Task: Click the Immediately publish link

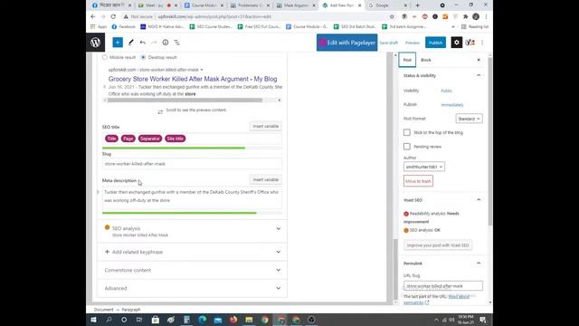Action: point(452,105)
